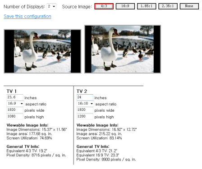This screenshot has width=202, height=169.
Task: Expand the TV 1 aspect ratio dropdown
Action: (x=15, y=104)
